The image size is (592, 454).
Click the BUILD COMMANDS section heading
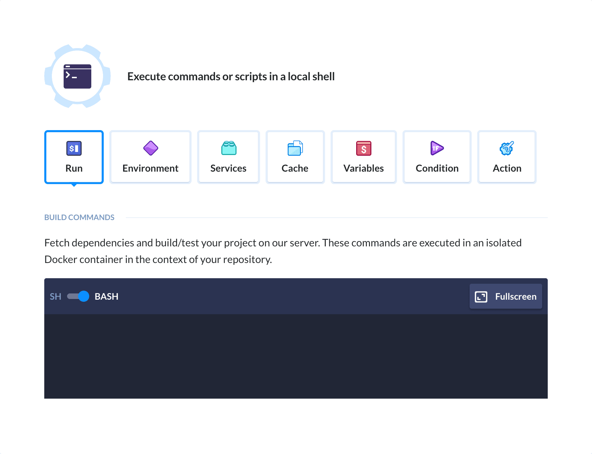(x=79, y=217)
